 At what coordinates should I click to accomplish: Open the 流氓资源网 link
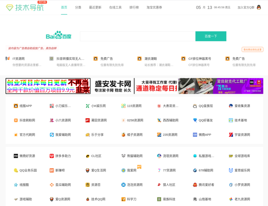click(171, 156)
